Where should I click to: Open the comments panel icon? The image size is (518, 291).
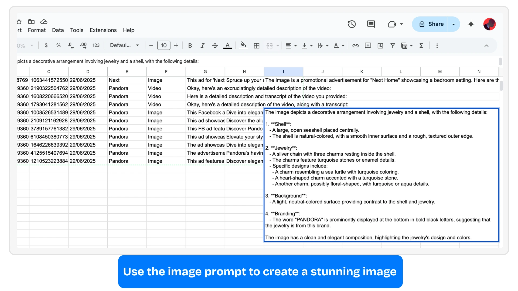click(371, 24)
